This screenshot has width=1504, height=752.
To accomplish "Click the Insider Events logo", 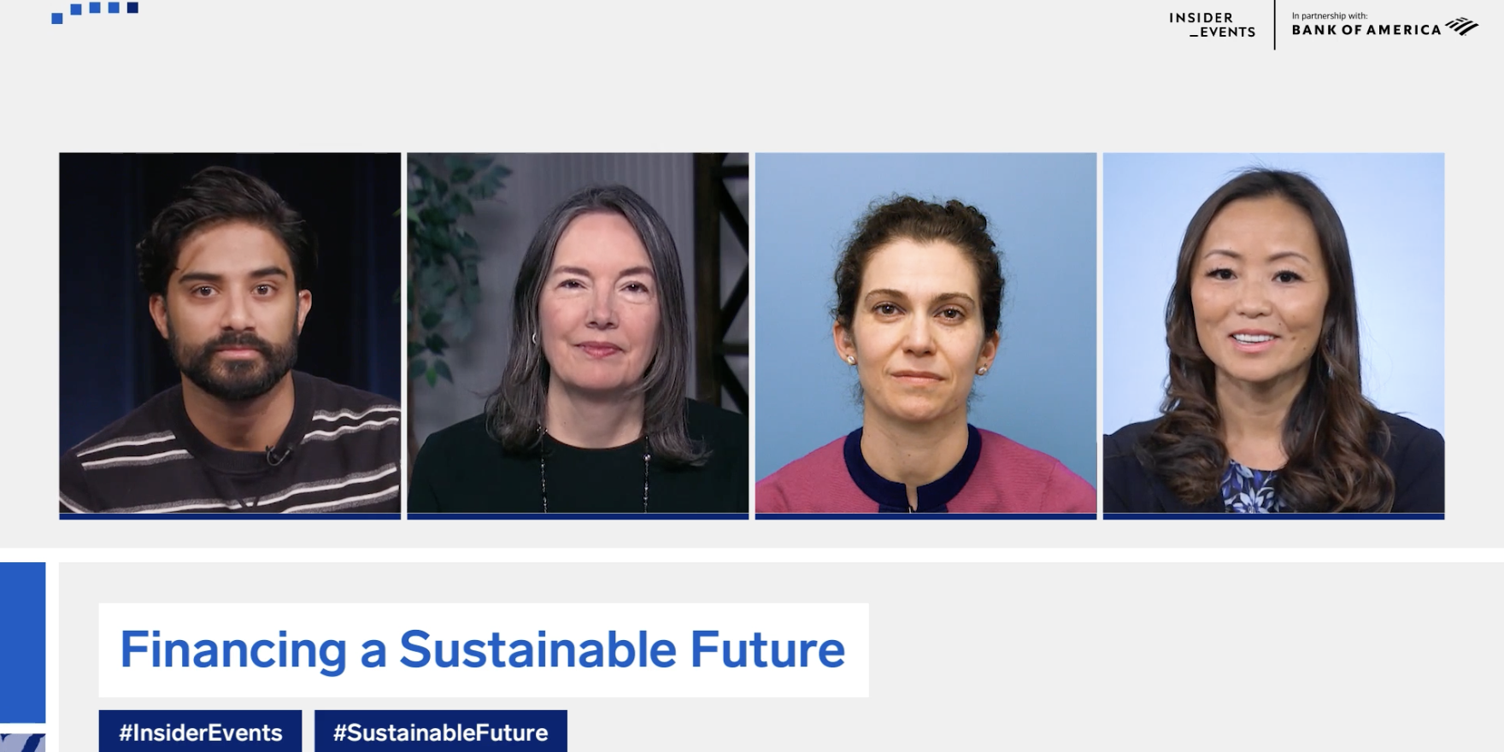I will click(x=1212, y=25).
